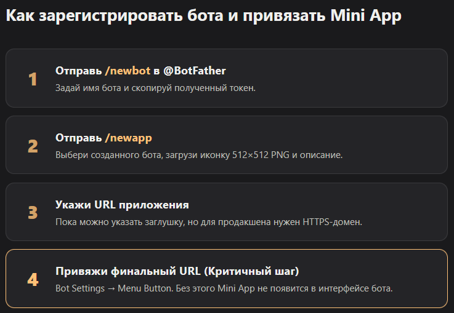Click the orange number 1 in first card
The height and width of the screenshot is (313, 454).
(x=33, y=79)
